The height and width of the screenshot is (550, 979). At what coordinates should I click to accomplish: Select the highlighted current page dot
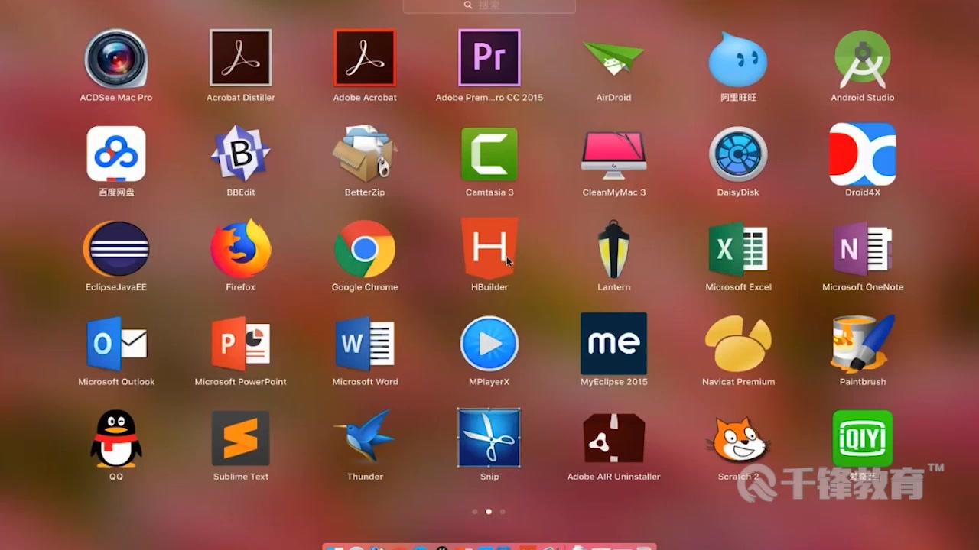click(x=489, y=512)
